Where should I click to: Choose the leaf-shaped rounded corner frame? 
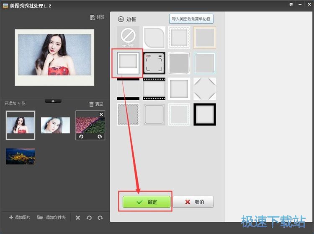154,37
